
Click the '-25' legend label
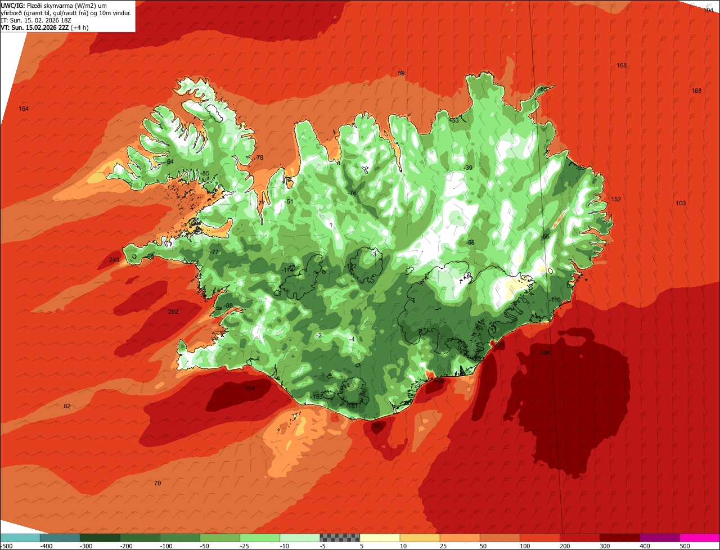[x=245, y=546]
